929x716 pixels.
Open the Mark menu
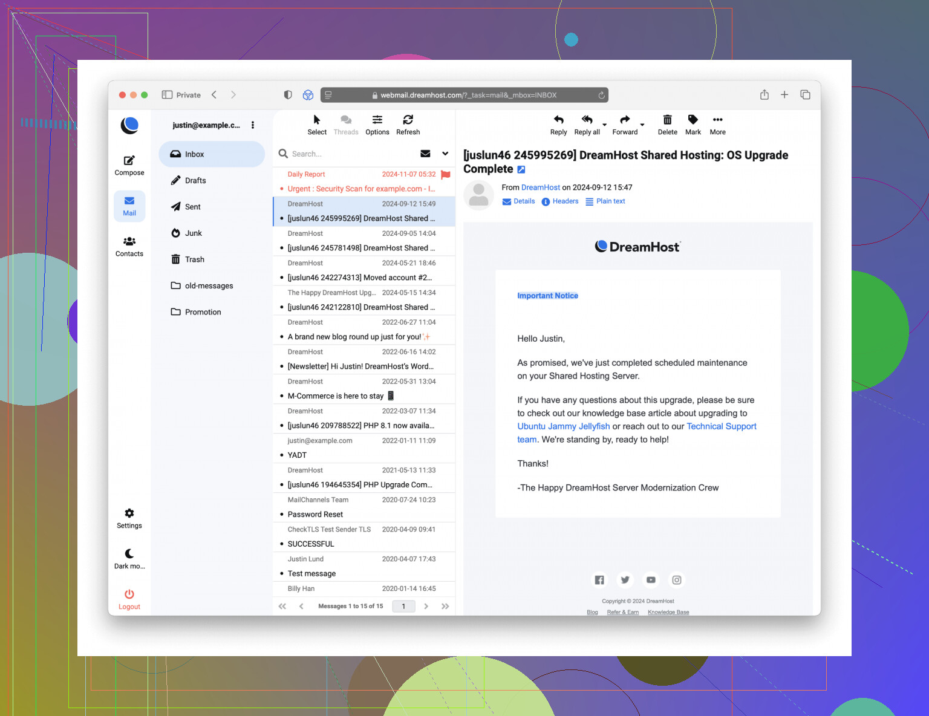tap(693, 125)
